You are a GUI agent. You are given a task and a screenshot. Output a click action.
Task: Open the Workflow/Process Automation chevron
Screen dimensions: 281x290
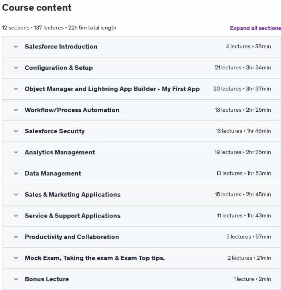(x=16, y=110)
